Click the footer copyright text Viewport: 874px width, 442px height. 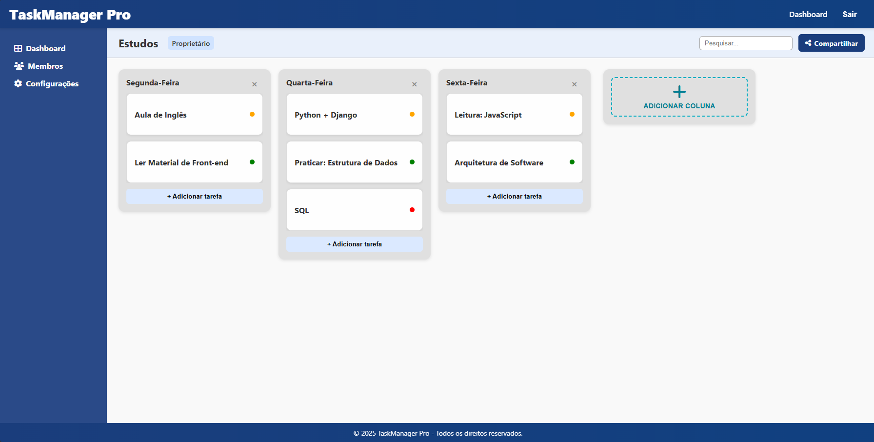point(438,433)
